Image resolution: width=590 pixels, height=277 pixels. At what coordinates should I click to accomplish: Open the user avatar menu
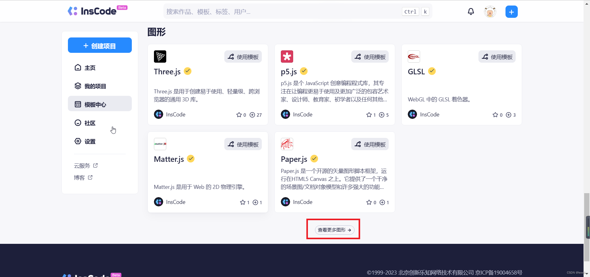[490, 12]
